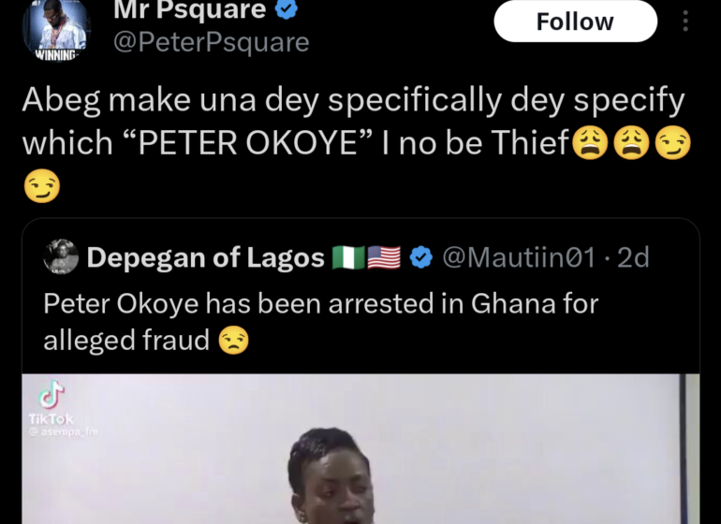Open the @PeterPsquare handle link

click(x=211, y=43)
